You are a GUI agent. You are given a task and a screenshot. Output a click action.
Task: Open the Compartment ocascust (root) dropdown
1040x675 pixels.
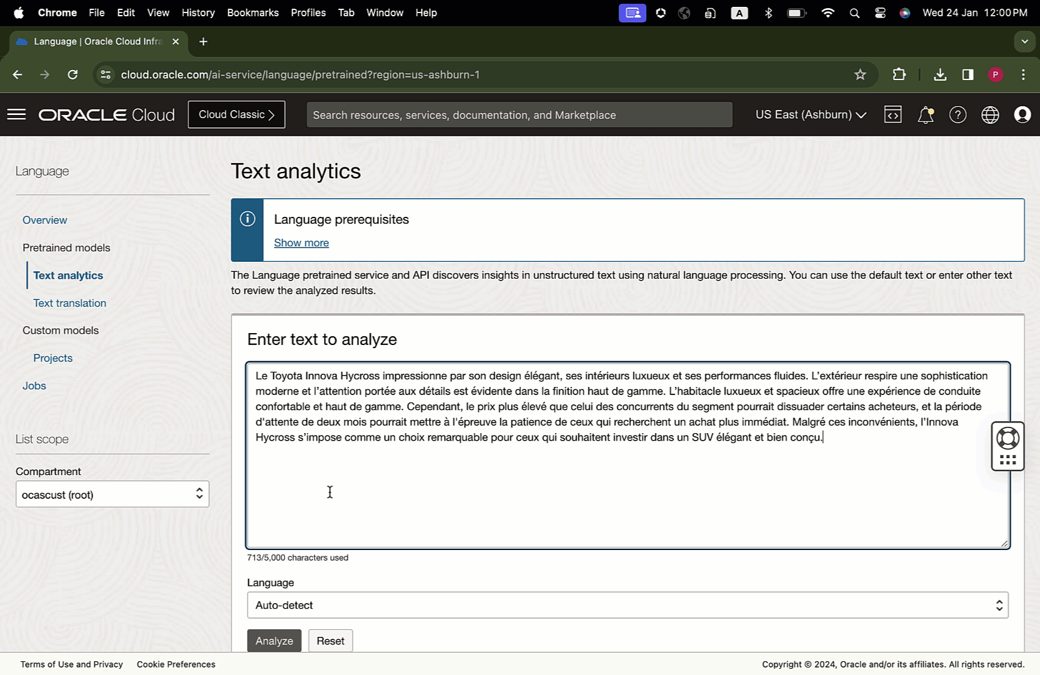click(x=113, y=494)
